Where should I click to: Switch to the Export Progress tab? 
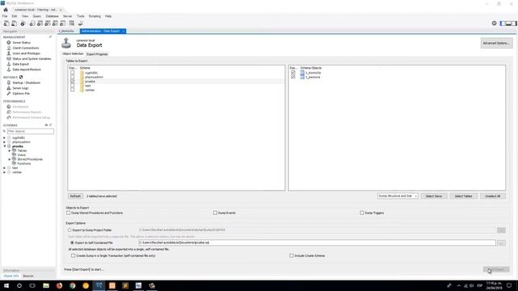pyautogui.click(x=97, y=54)
